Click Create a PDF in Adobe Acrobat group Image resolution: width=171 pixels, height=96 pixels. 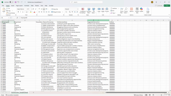[148, 10]
